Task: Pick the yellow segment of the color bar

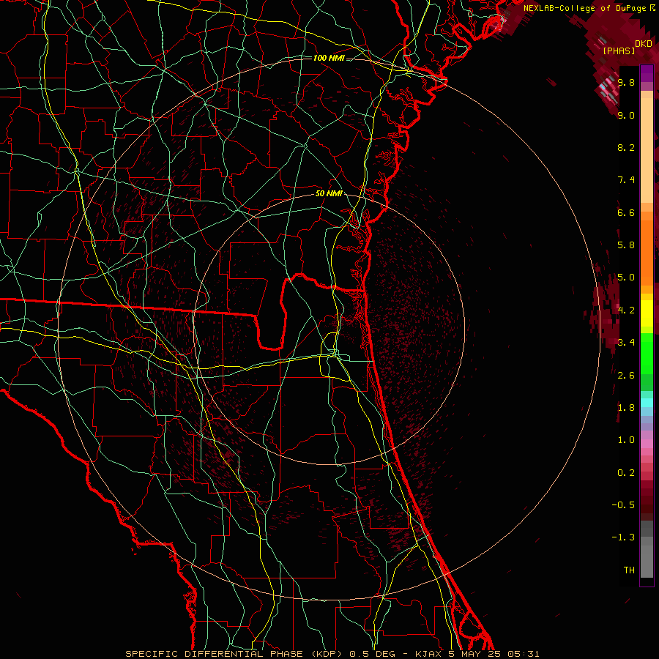Action: (x=647, y=313)
